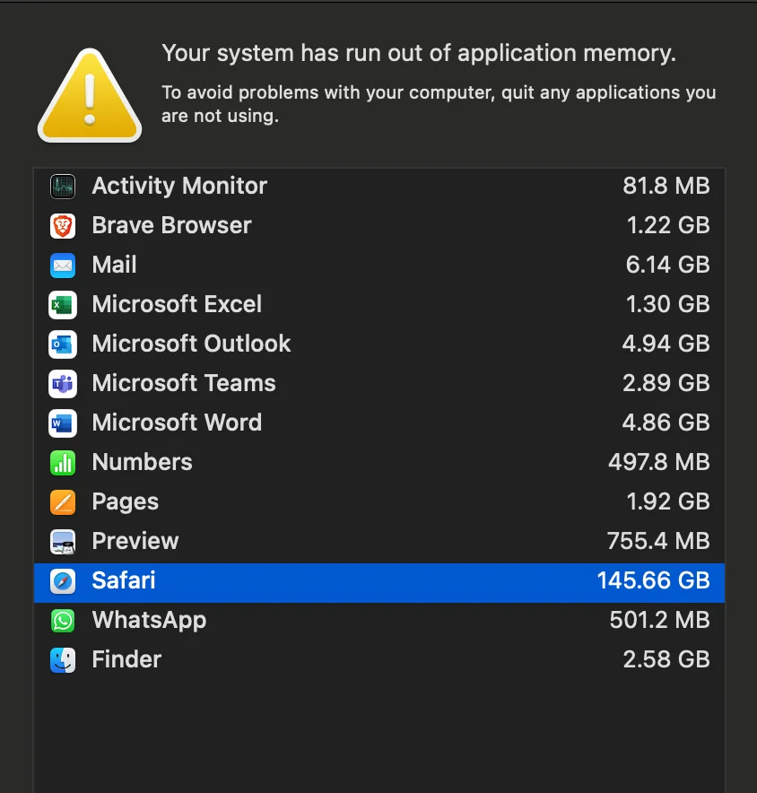Click the Brave Browser lion icon
The image size is (757, 793).
point(63,225)
